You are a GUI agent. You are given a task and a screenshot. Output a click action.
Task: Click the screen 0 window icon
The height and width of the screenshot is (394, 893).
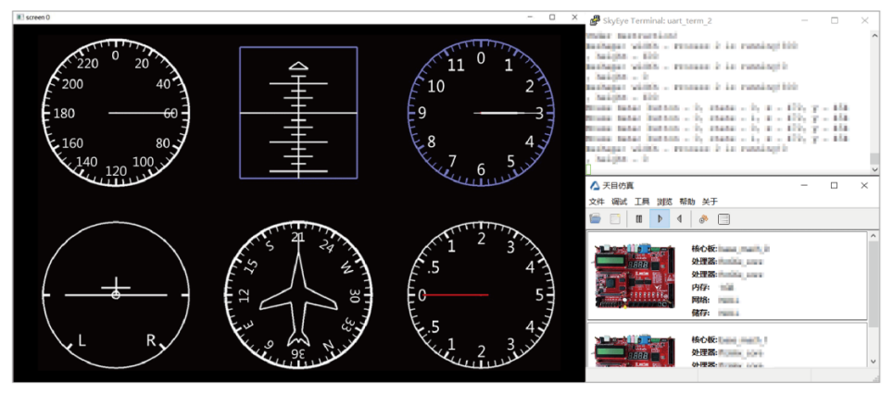pyautogui.click(x=20, y=17)
